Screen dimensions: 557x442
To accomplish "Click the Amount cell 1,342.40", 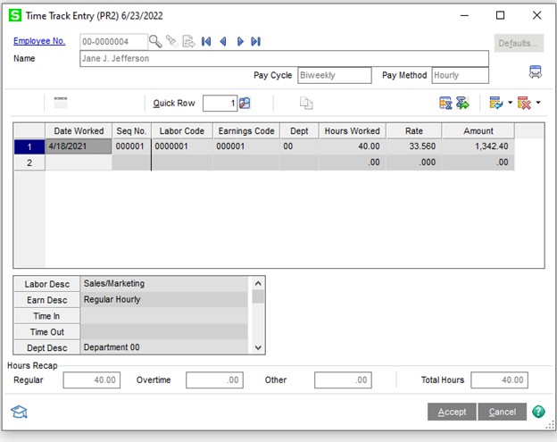I will point(478,146).
